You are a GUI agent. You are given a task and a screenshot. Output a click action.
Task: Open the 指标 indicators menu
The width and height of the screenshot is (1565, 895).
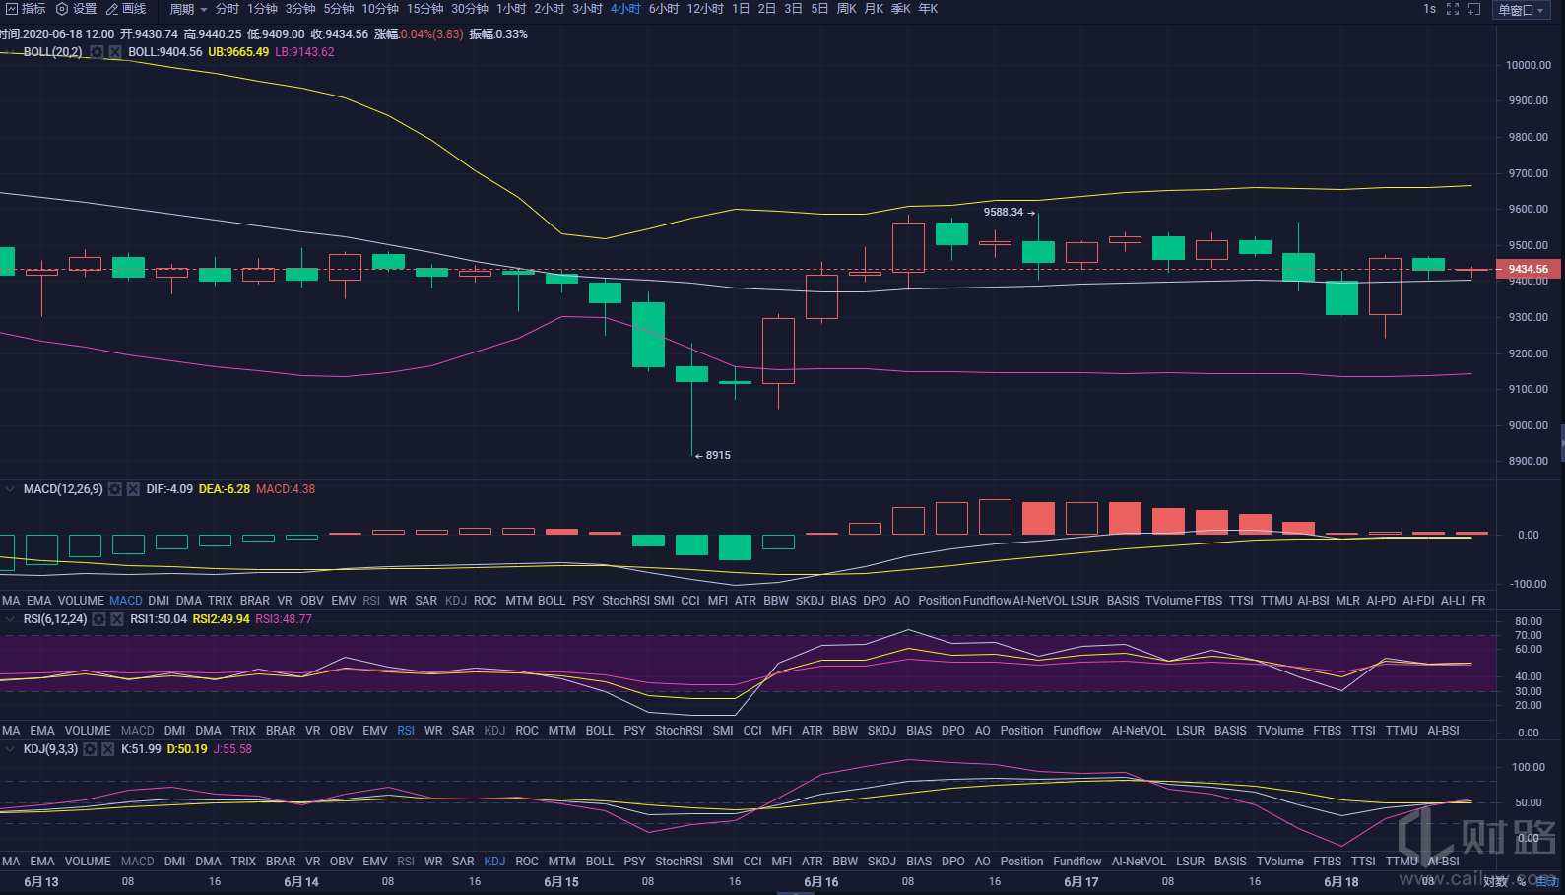[x=26, y=9]
